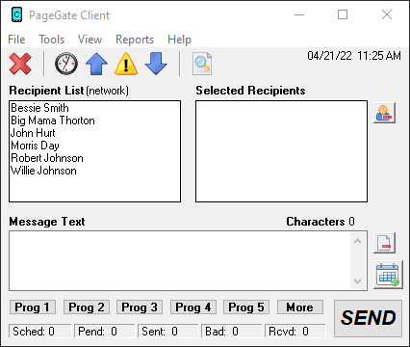Screen dimensions: 410x347
Task: Click the Pend: 0 status field
Action: click(x=104, y=331)
